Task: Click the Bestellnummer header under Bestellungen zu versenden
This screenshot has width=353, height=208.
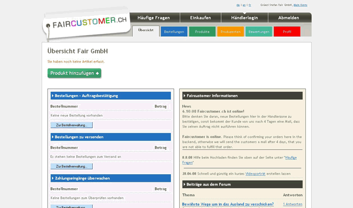Action: 64,147
